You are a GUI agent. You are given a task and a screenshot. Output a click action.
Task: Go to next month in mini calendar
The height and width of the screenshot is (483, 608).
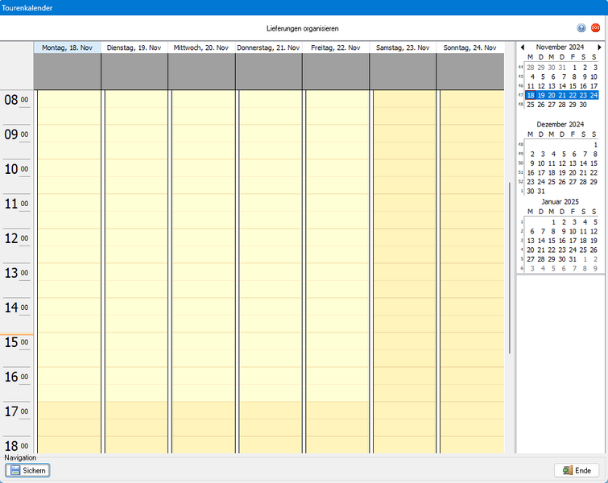pos(598,47)
